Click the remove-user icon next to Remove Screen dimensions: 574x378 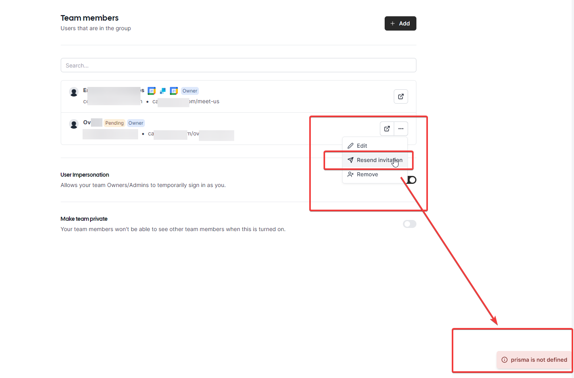[351, 174]
